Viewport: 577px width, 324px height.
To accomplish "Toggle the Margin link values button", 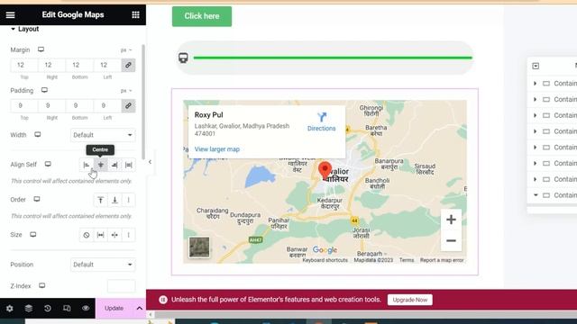I will [x=128, y=65].
